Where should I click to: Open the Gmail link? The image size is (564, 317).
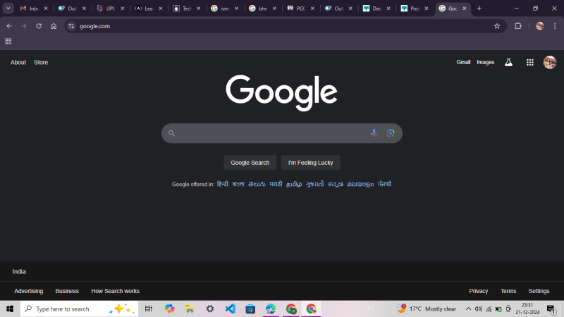point(463,63)
